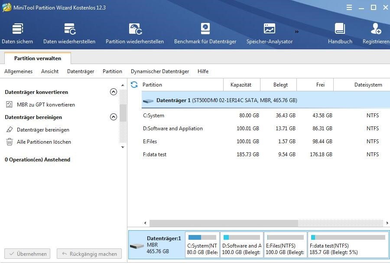
Task: Select MBR zu GPT konvertieren
Action: click(x=45, y=105)
